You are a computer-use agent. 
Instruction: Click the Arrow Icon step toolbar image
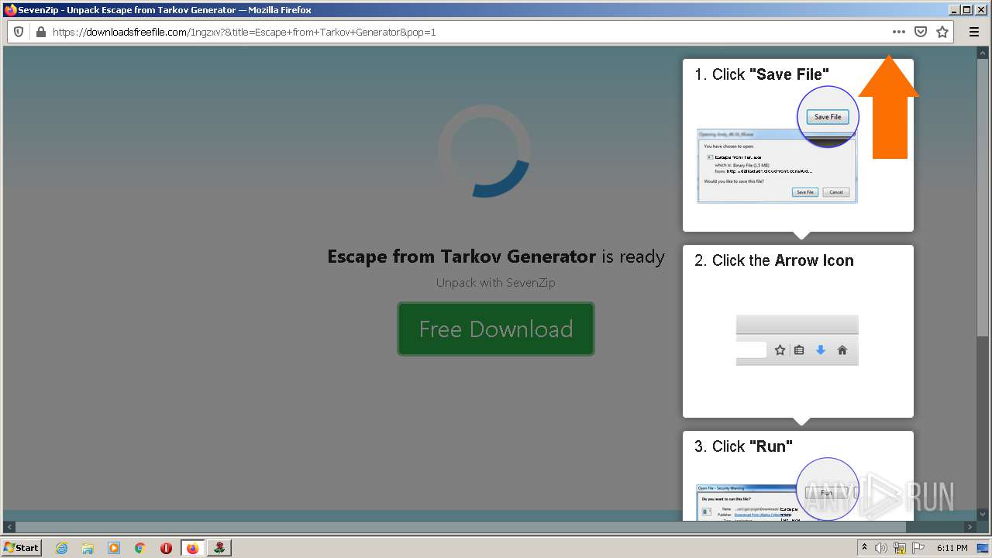click(x=797, y=340)
